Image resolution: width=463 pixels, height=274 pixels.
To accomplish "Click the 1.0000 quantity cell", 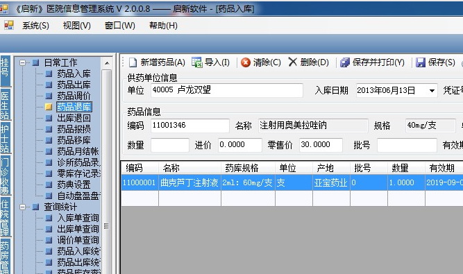I will tap(406, 182).
